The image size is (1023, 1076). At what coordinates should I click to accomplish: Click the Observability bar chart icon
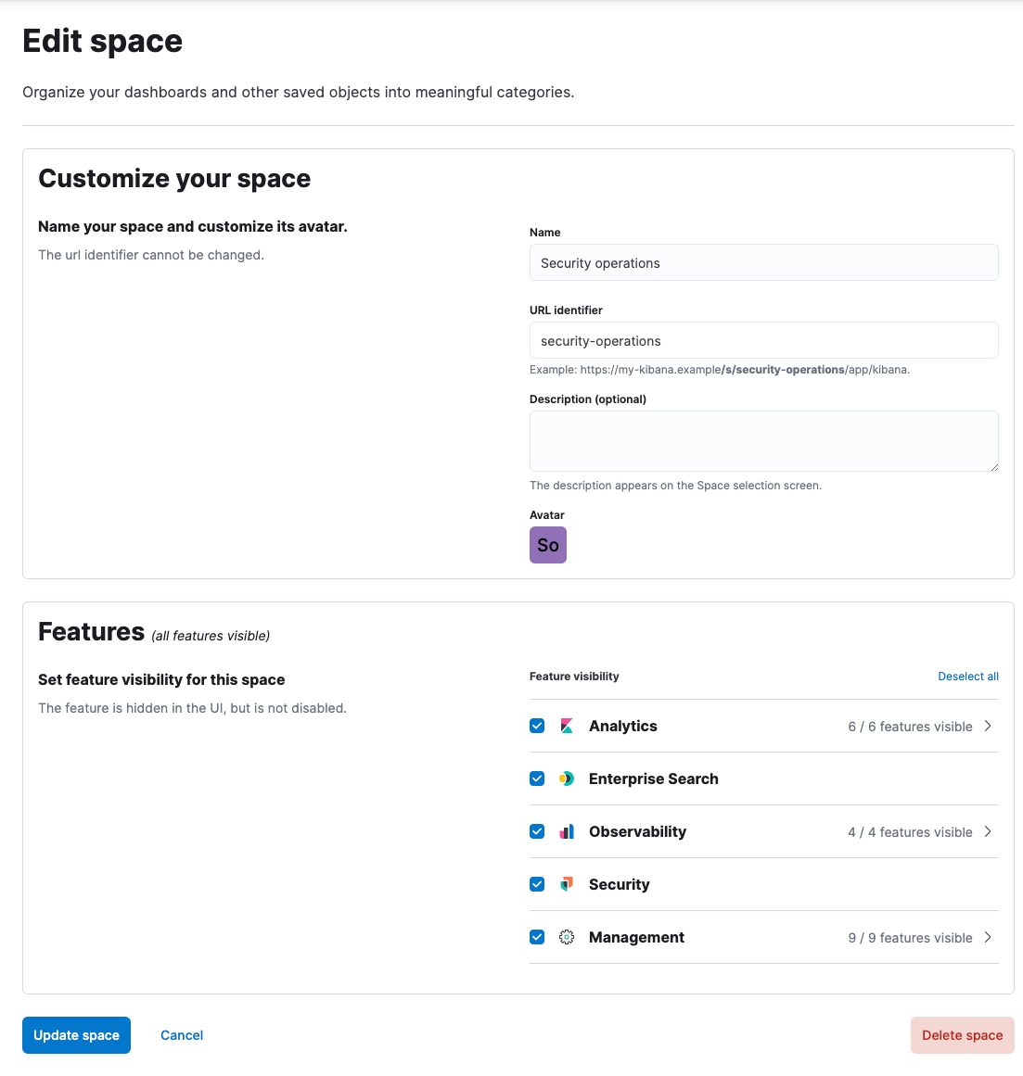[x=567, y=832]
